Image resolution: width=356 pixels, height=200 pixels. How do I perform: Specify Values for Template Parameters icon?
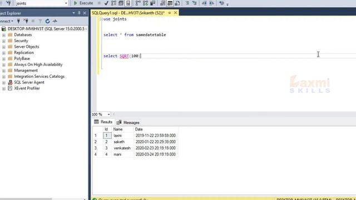[x=221, y=3]
